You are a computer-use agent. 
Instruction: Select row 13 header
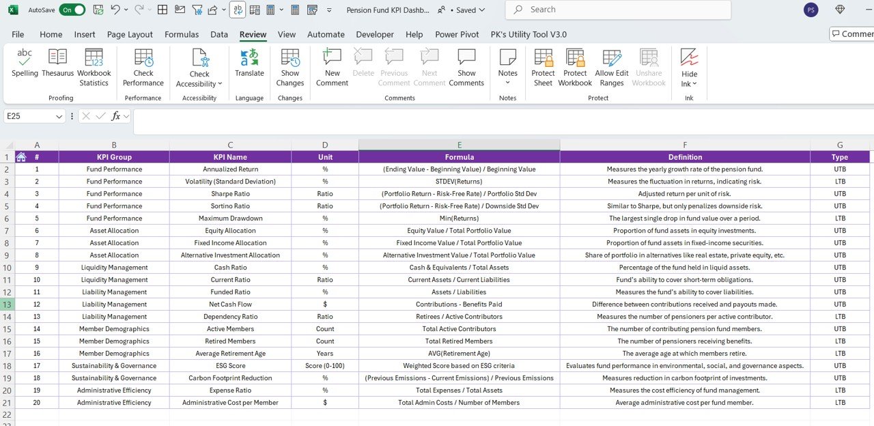(x=8, y=304)
